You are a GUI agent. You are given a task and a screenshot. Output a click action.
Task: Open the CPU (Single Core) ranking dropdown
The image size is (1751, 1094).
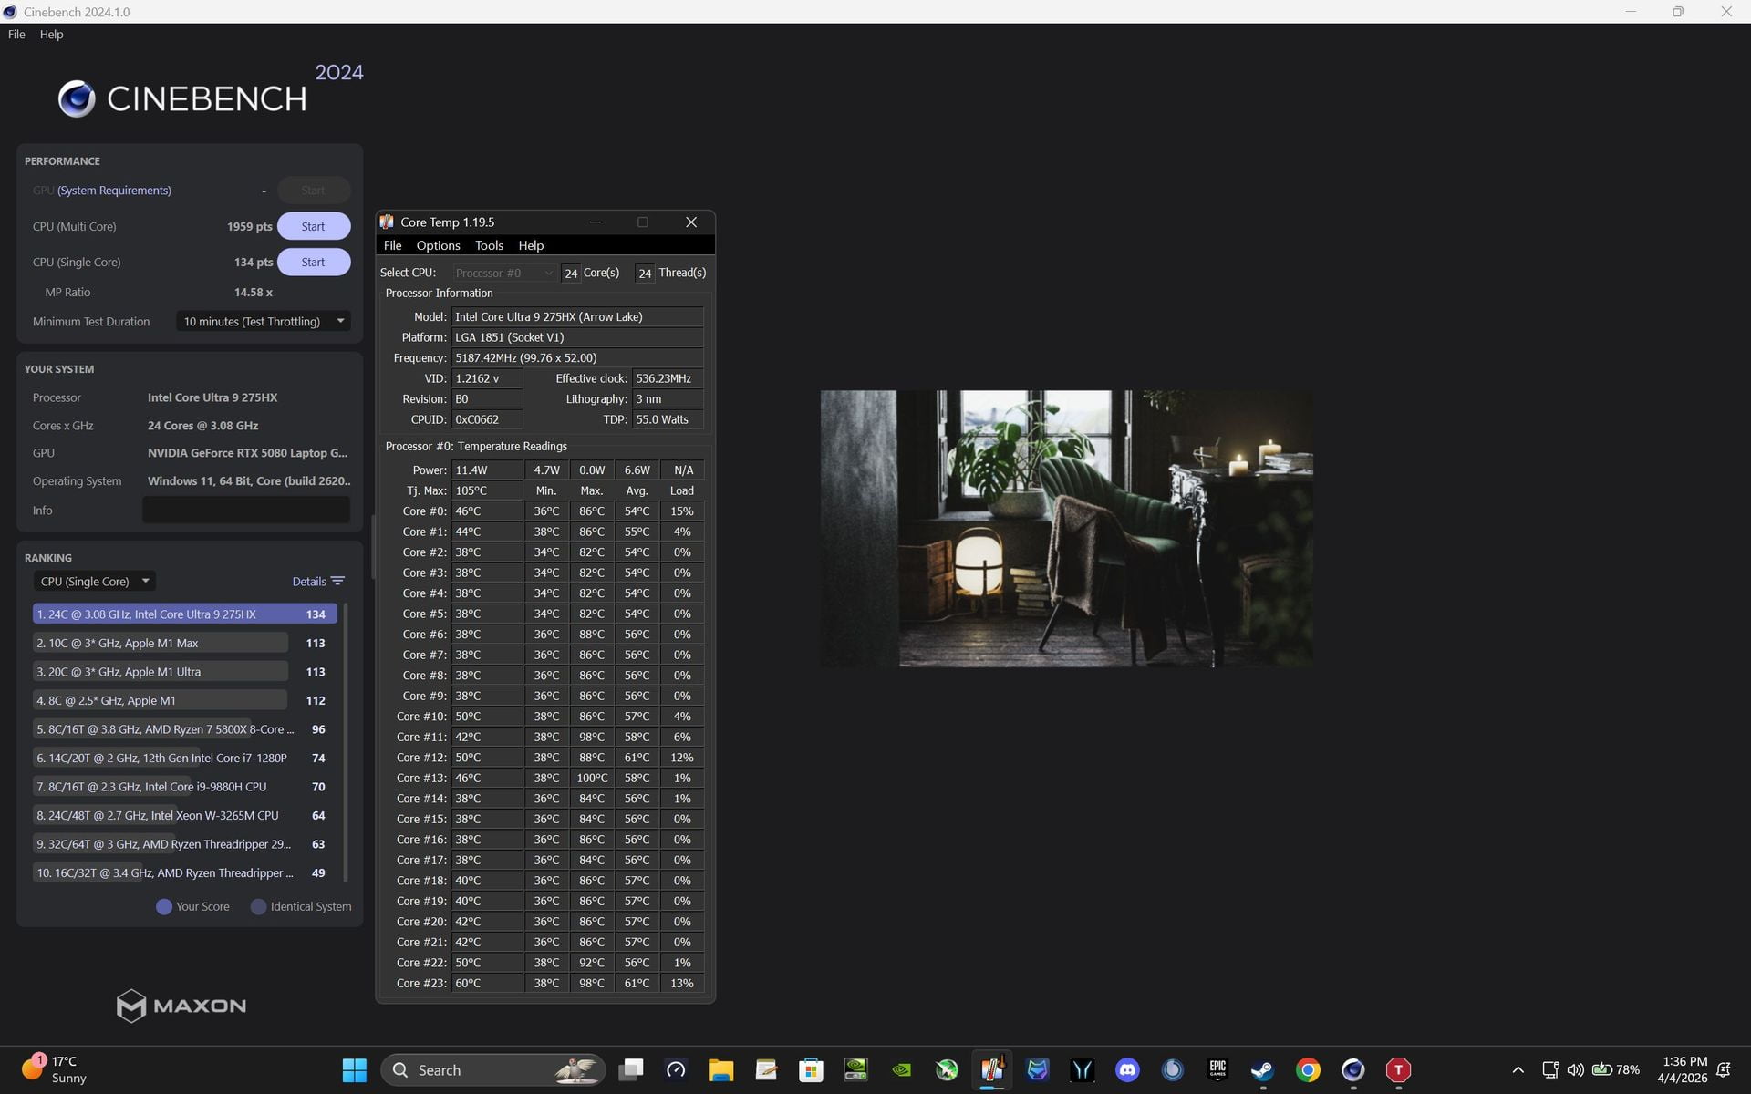[x=94, y=581]
